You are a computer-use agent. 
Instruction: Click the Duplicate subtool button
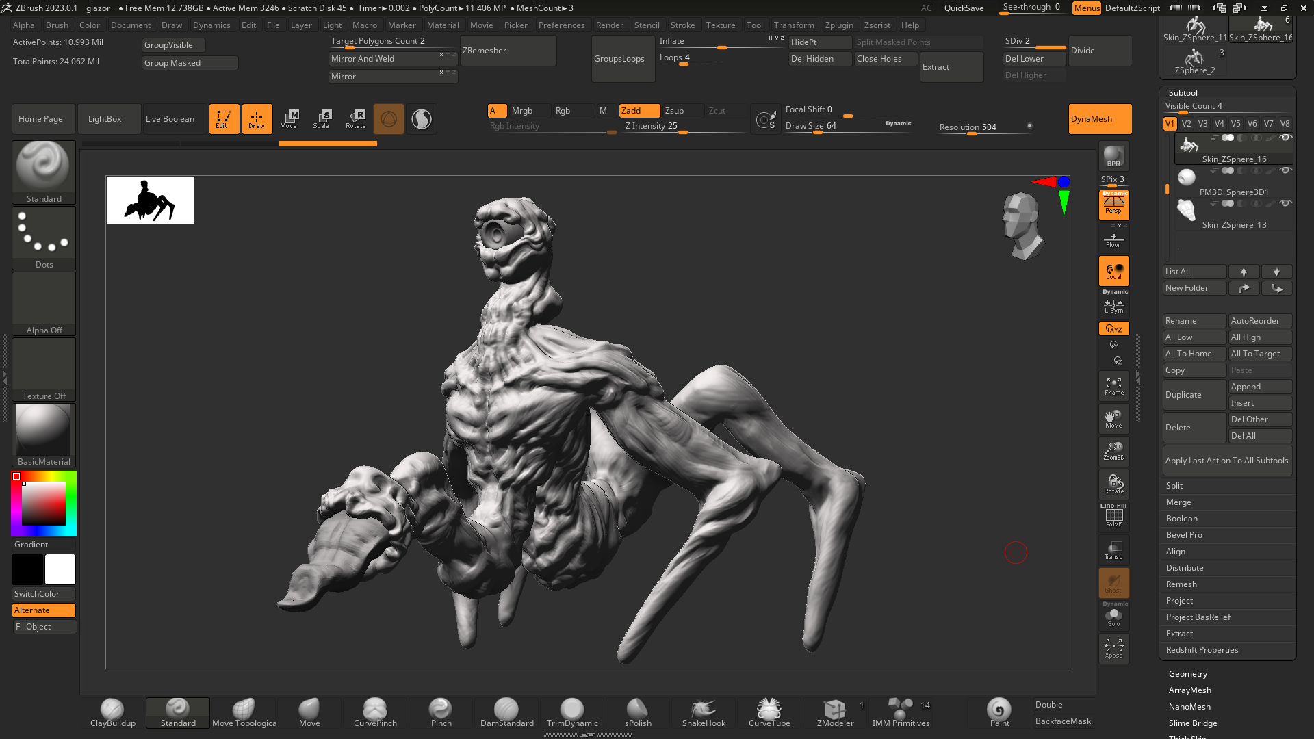[x=1194, y=395]
